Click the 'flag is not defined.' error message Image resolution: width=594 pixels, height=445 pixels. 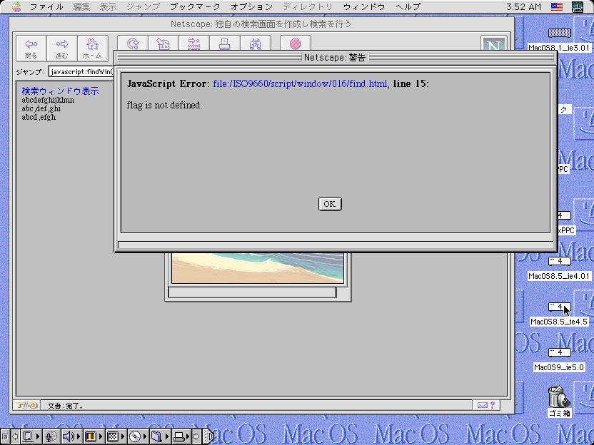click(x=164, y=106)
